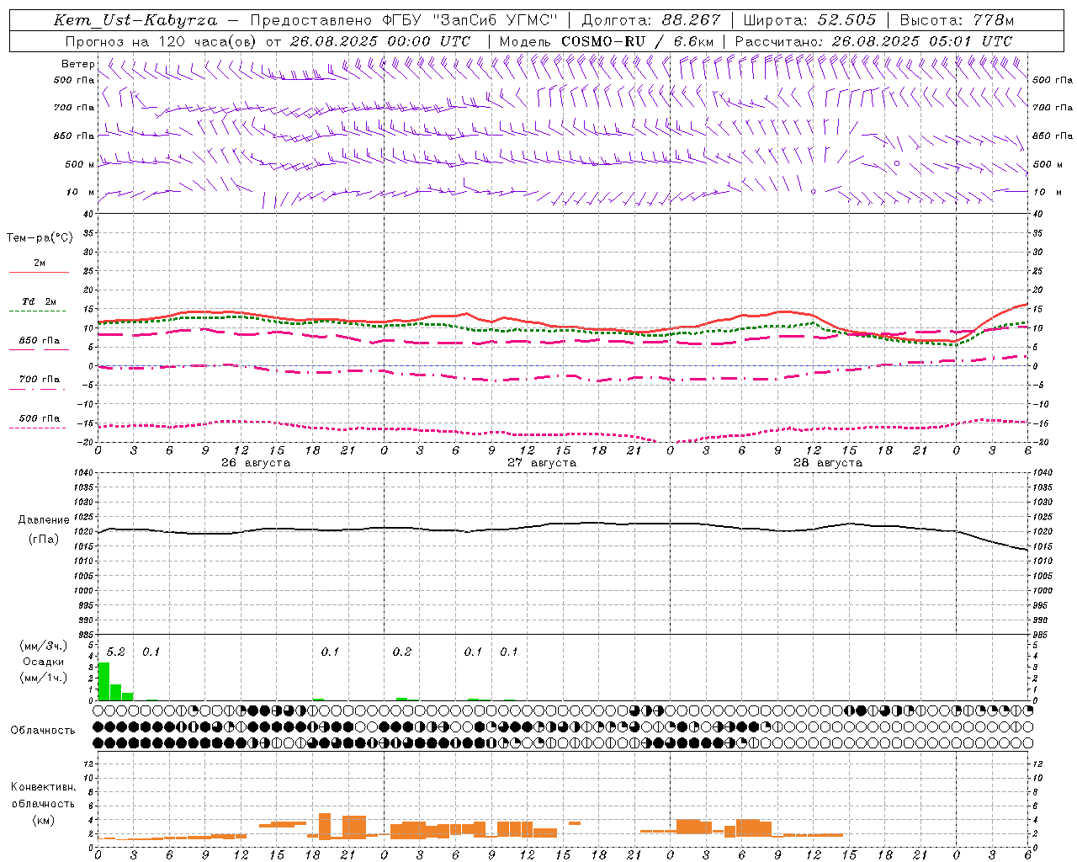Click the 5.2 precipitation amount value

click(115, 652)
